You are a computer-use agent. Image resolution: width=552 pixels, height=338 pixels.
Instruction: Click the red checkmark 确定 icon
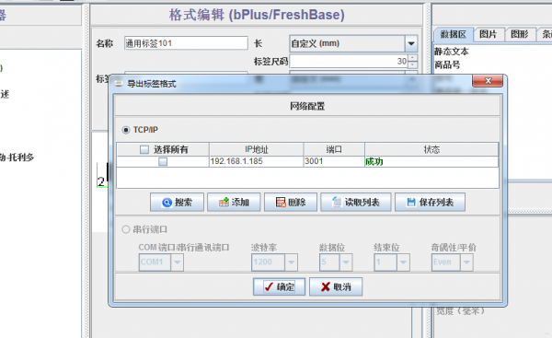click(x=269, y=287)
